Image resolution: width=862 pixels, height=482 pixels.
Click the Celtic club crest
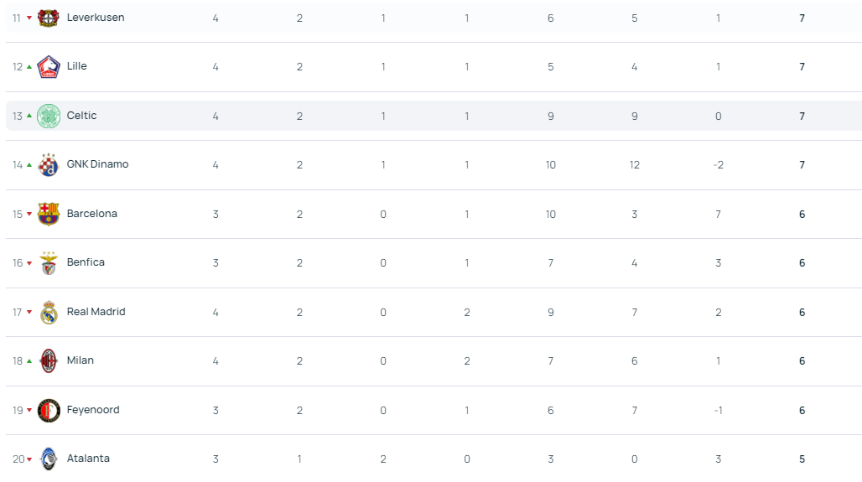[x=49, y=116]
